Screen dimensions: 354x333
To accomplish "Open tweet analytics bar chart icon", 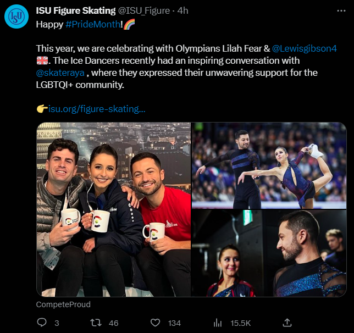I will (x=218, y=323).
